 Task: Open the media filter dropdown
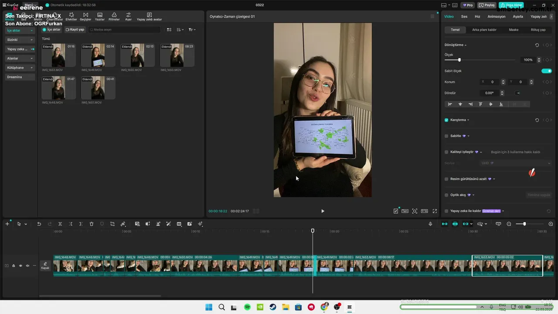click(192, 30)
